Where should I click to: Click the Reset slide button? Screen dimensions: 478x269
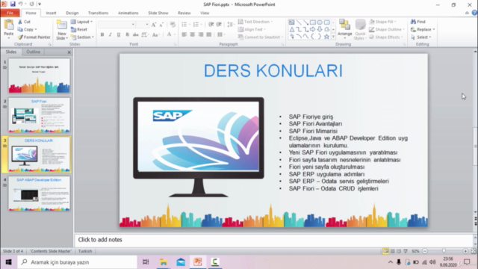[79, 29]
